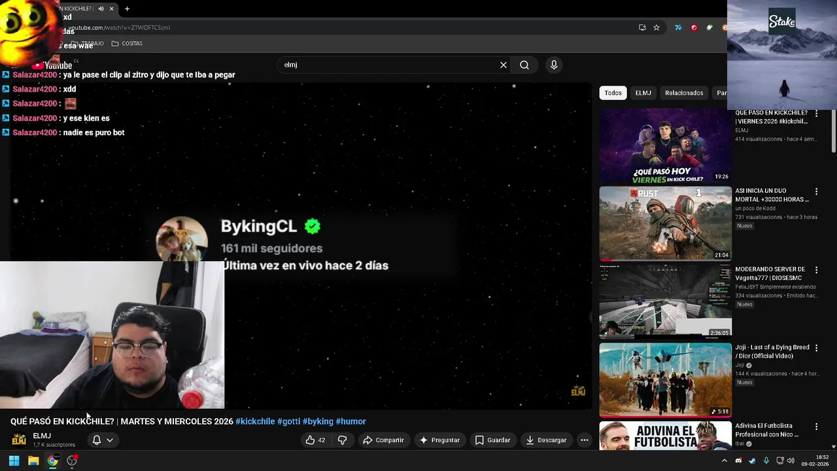Open the ASI INICIA UN DUO MORTAL title
Viewport: 837px width, 471px height.
point(772,195)
